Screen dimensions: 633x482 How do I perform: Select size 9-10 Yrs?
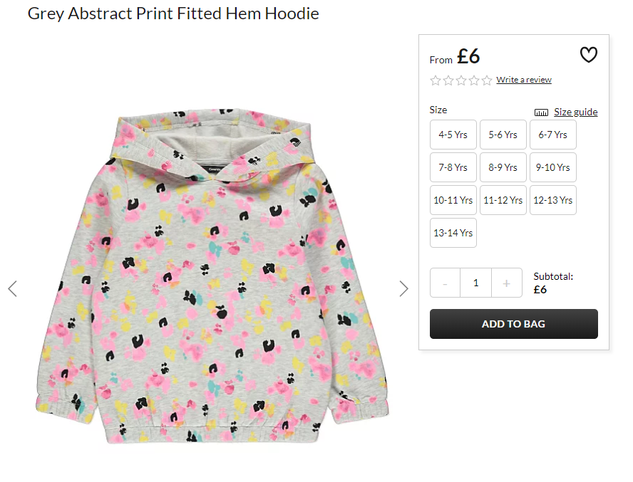(553, 167)
